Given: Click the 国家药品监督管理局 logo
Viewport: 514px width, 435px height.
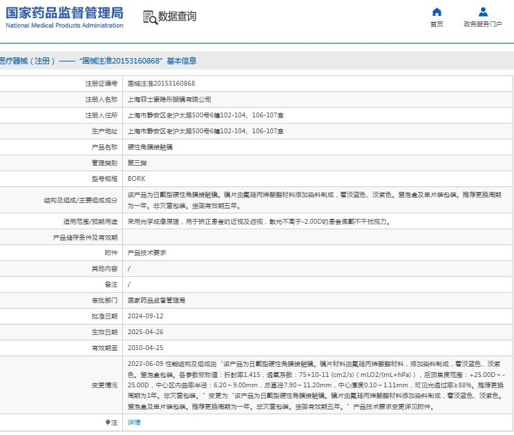Looking at the screenshot, I should (64, 13).
